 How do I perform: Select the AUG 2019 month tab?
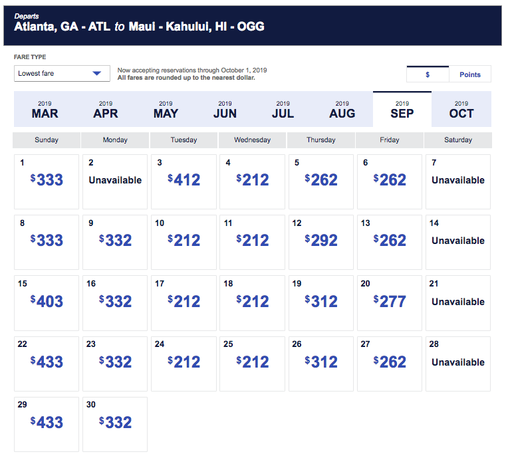tap(342, 109)
